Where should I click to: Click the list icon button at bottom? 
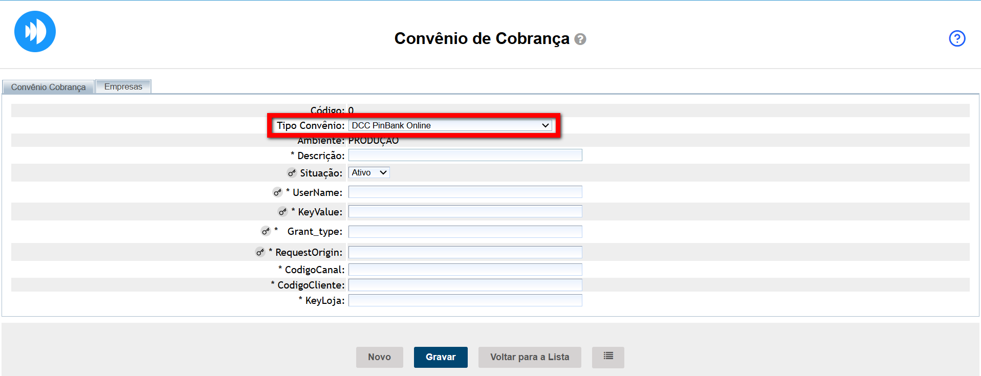(607, 357)
